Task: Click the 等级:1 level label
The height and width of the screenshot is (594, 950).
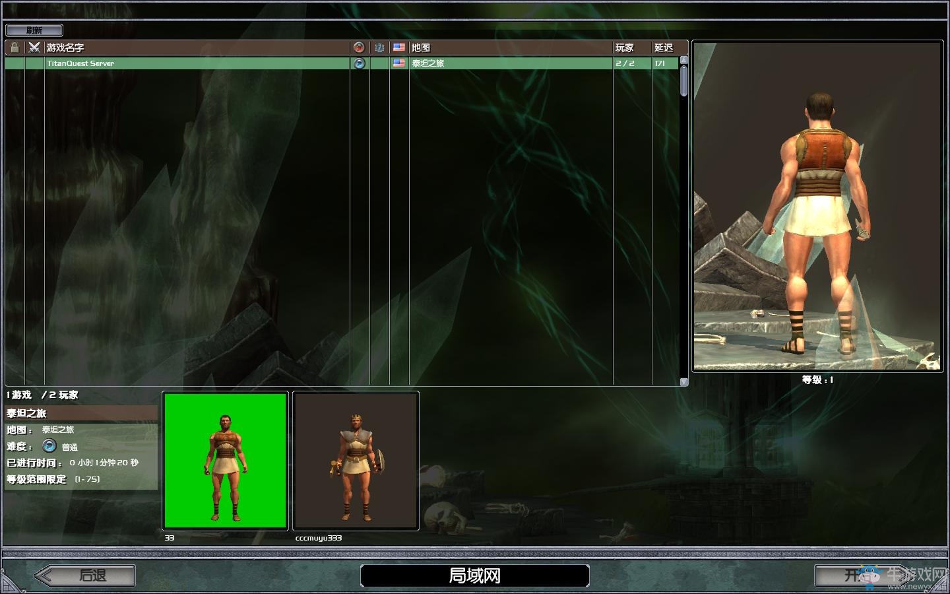Action: point(817,379)
